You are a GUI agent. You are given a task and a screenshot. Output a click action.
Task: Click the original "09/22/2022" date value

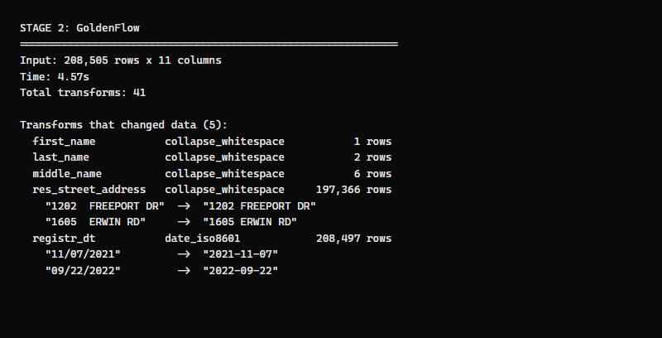83,270
